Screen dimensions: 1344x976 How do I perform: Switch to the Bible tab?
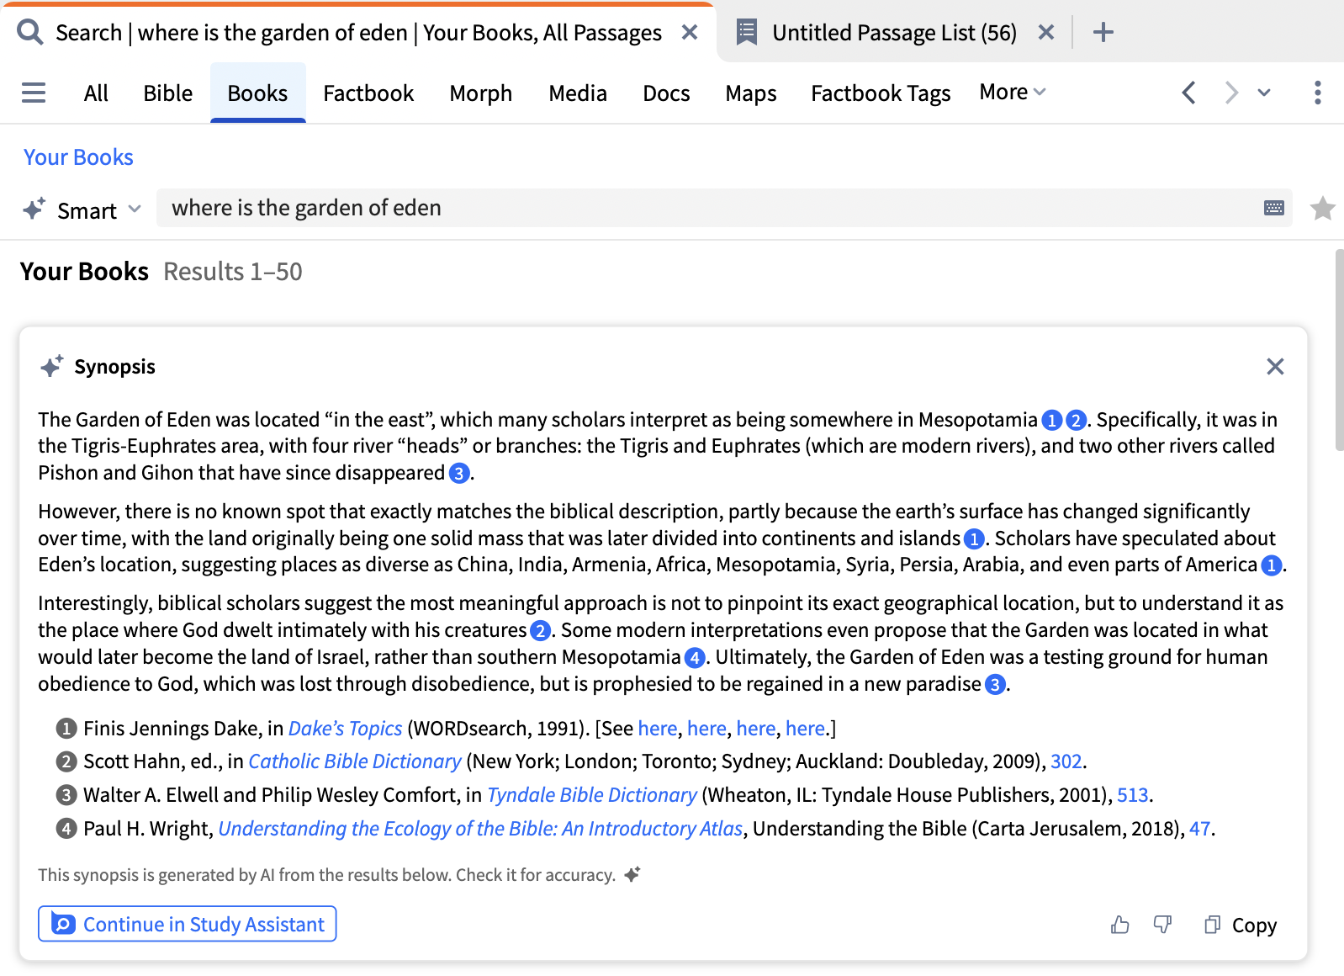pyautogui.click(x=168, y=93)
